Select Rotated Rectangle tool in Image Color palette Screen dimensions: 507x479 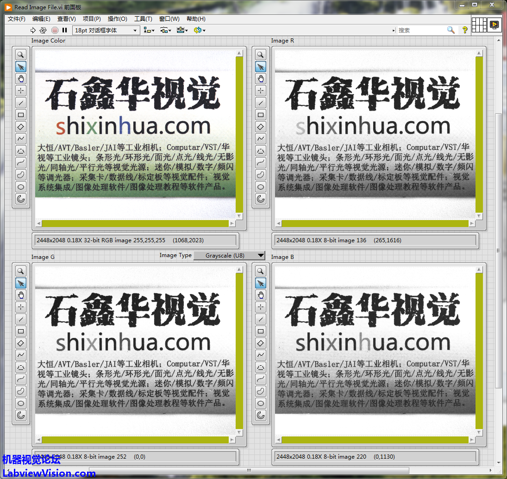click(21, 127)
